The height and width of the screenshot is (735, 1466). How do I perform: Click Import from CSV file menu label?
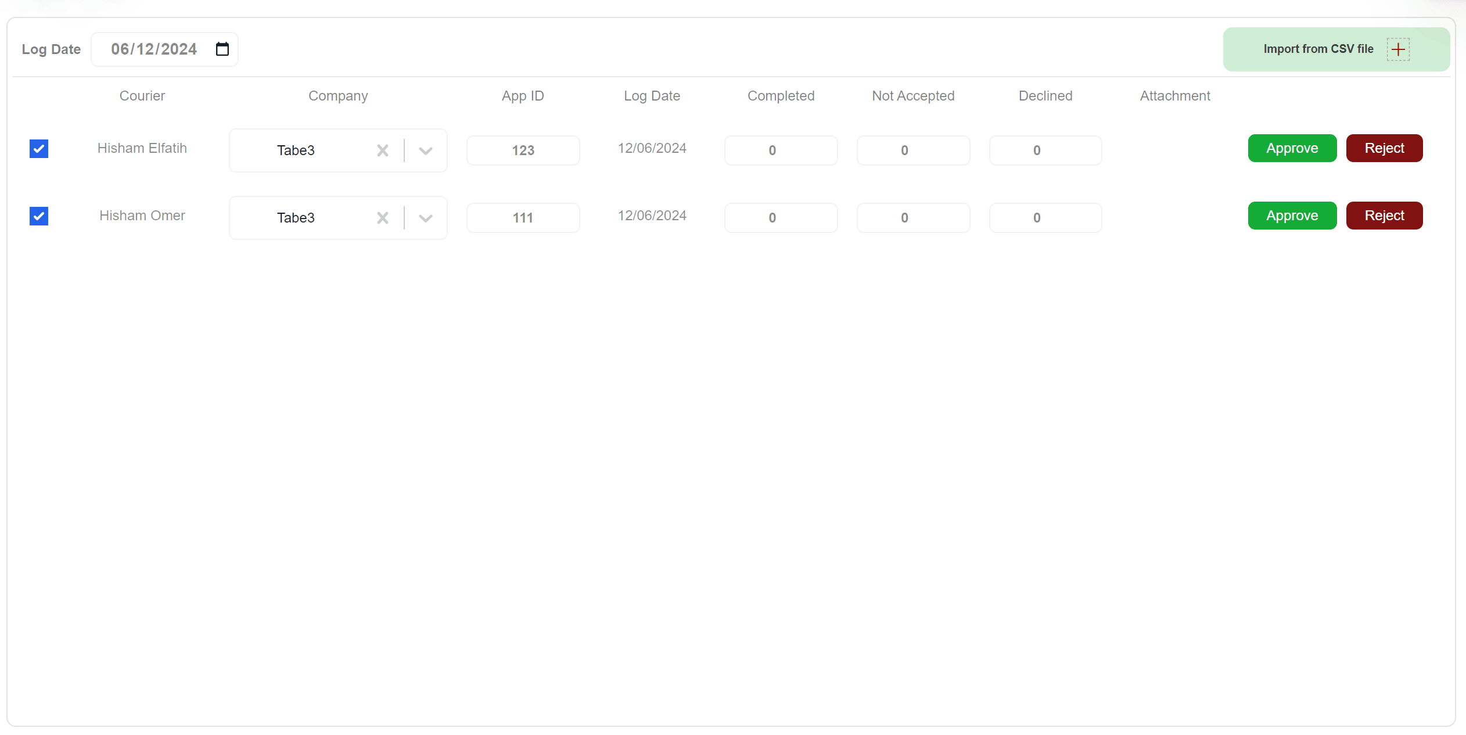pos(1318,49)
